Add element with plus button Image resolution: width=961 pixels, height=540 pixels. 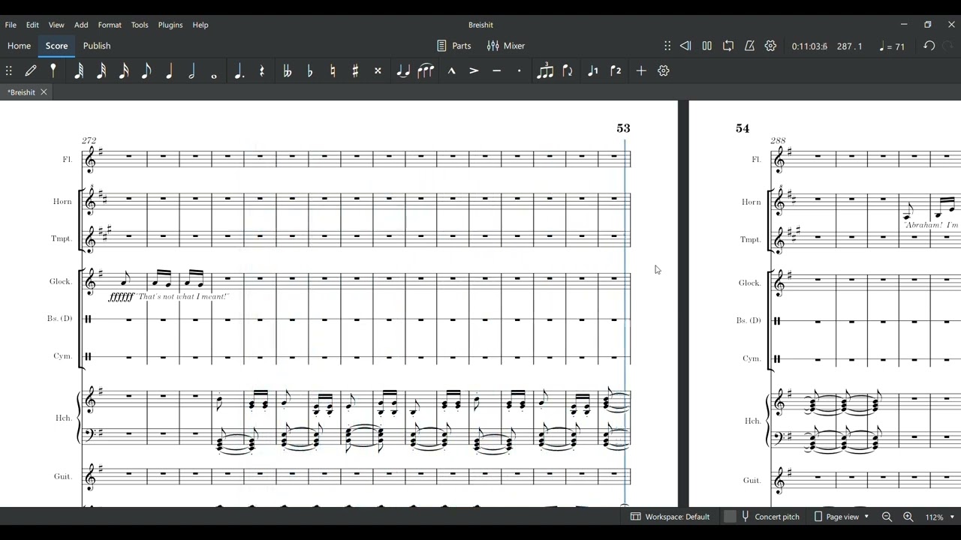click(x=641, y=70)
